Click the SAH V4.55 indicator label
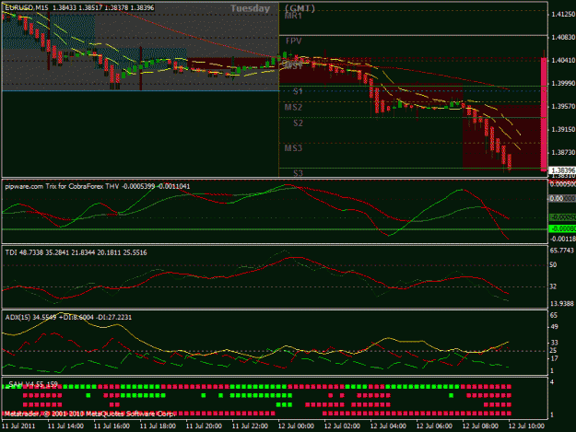The image size is (576, 432). pos(33,384)
